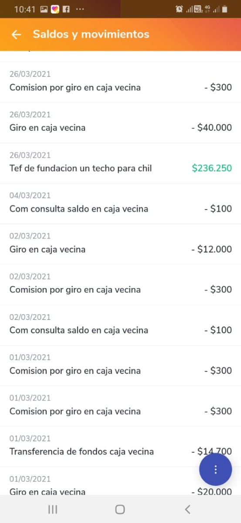Tap the battery icon in status bar
This screenshot has width=241, height=523.
(224, 9)
